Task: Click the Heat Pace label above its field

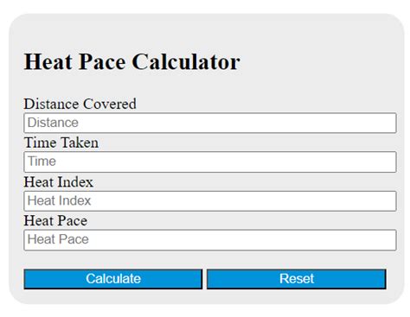Action: click(55, 221)
